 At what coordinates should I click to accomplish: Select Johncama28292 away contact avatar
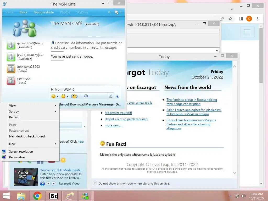(x=11, y=69)
